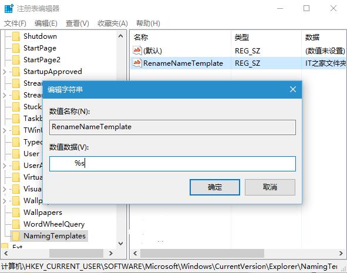Screen dimensions: 347x273
Task: Click the REG_SZ type of RenameNameTemplate
Action: 247,63
